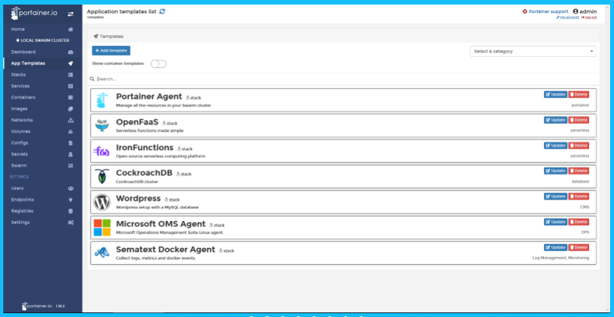The image size is (614, 317).
Task: Click the Portainer.io logo in sidebar header
Action: (34, 13)
